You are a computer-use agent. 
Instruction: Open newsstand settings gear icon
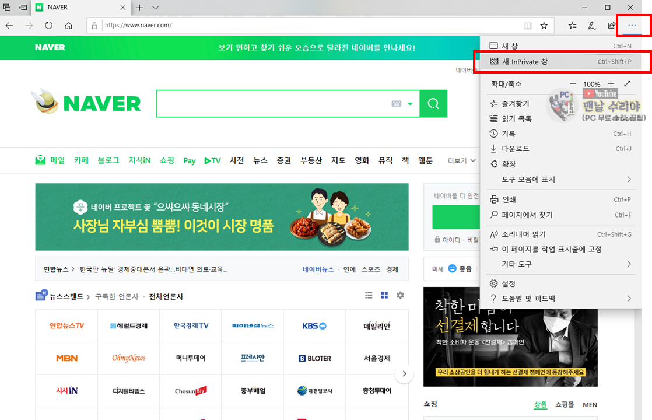(x=401, y=295)
